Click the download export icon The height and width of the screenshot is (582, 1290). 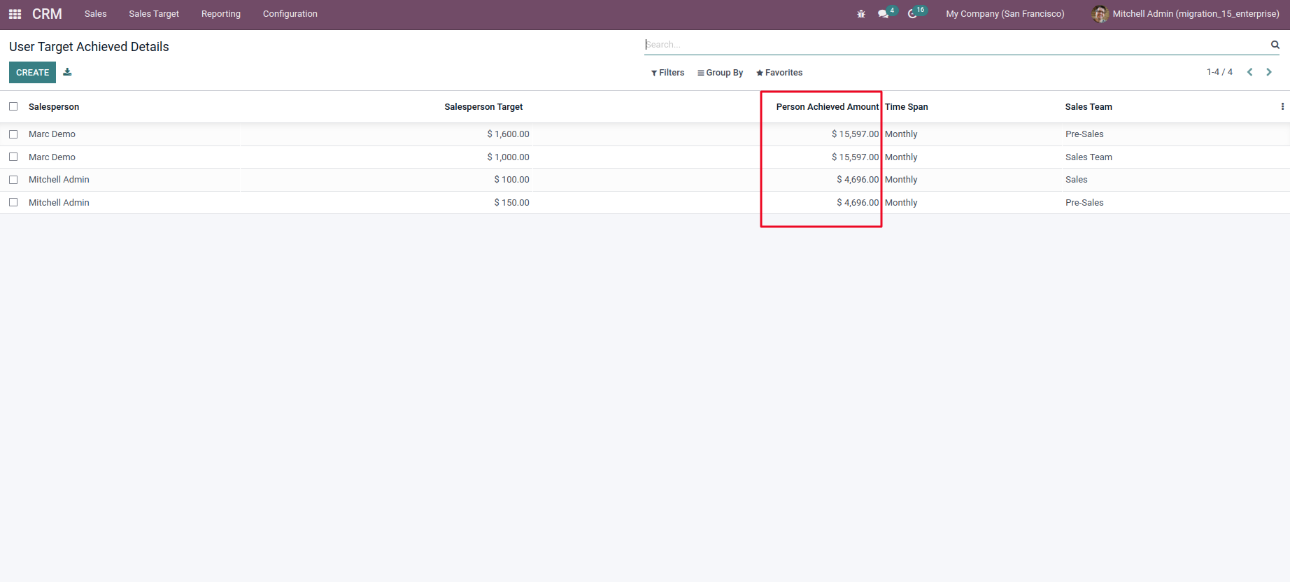click(x=67, y=72)
